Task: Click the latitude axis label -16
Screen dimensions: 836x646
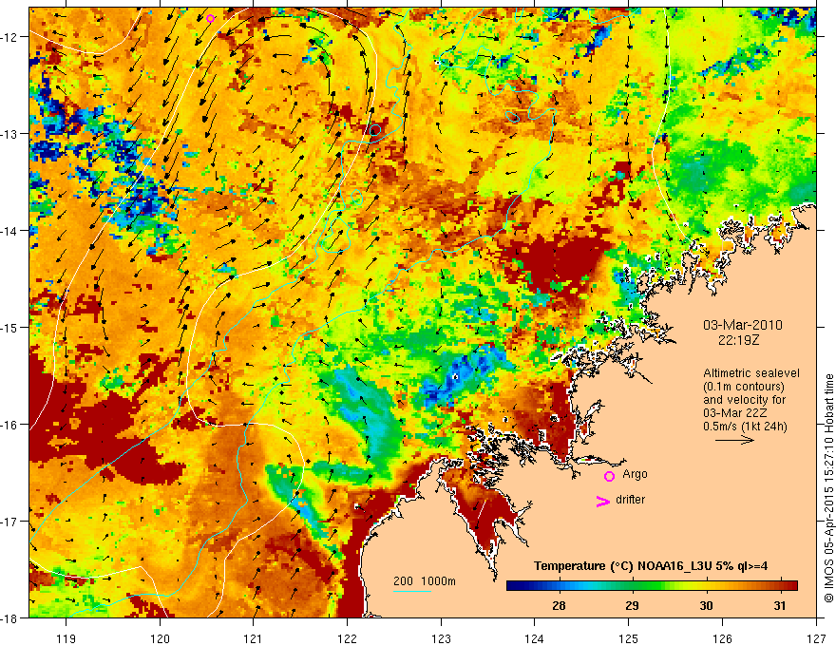Action: click(x=10, y=425)
